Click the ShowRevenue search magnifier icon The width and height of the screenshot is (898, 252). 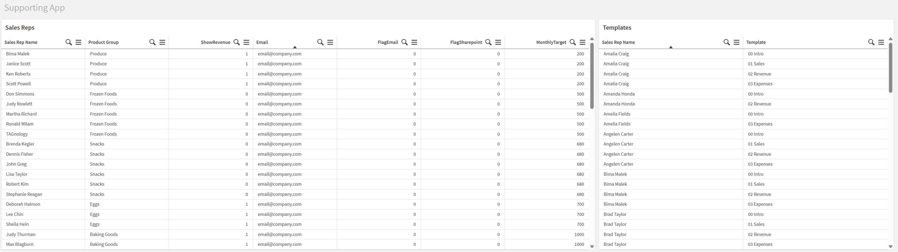[236, 42]
